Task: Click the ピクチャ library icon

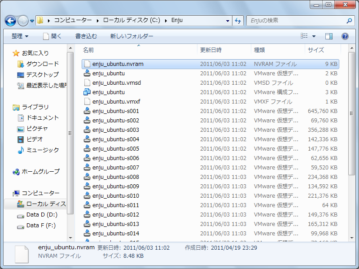Action: click(x=21, y=129)
